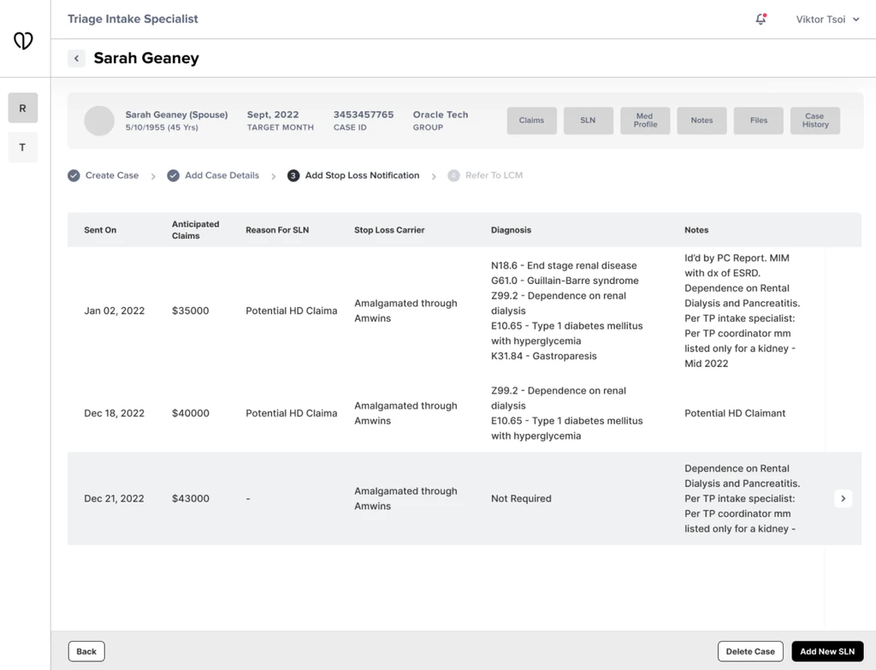Switch to the SLN tab
876x670 pixels.
(x=588, y=120)
